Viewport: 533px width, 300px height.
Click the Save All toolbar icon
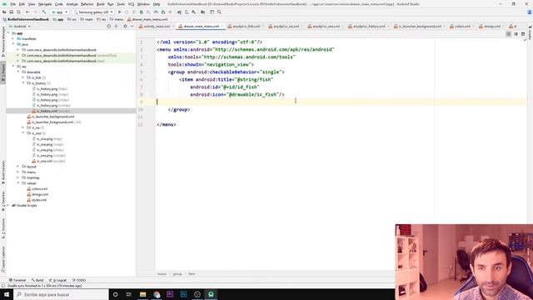pos(11,12)
